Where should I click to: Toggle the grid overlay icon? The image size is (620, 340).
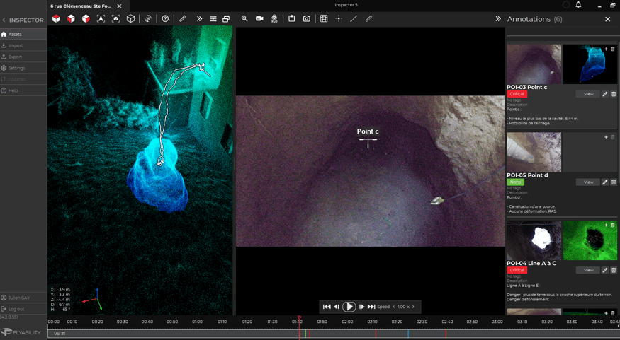point(324,18)
